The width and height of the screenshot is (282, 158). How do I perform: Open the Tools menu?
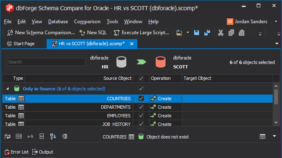point(112,22)
